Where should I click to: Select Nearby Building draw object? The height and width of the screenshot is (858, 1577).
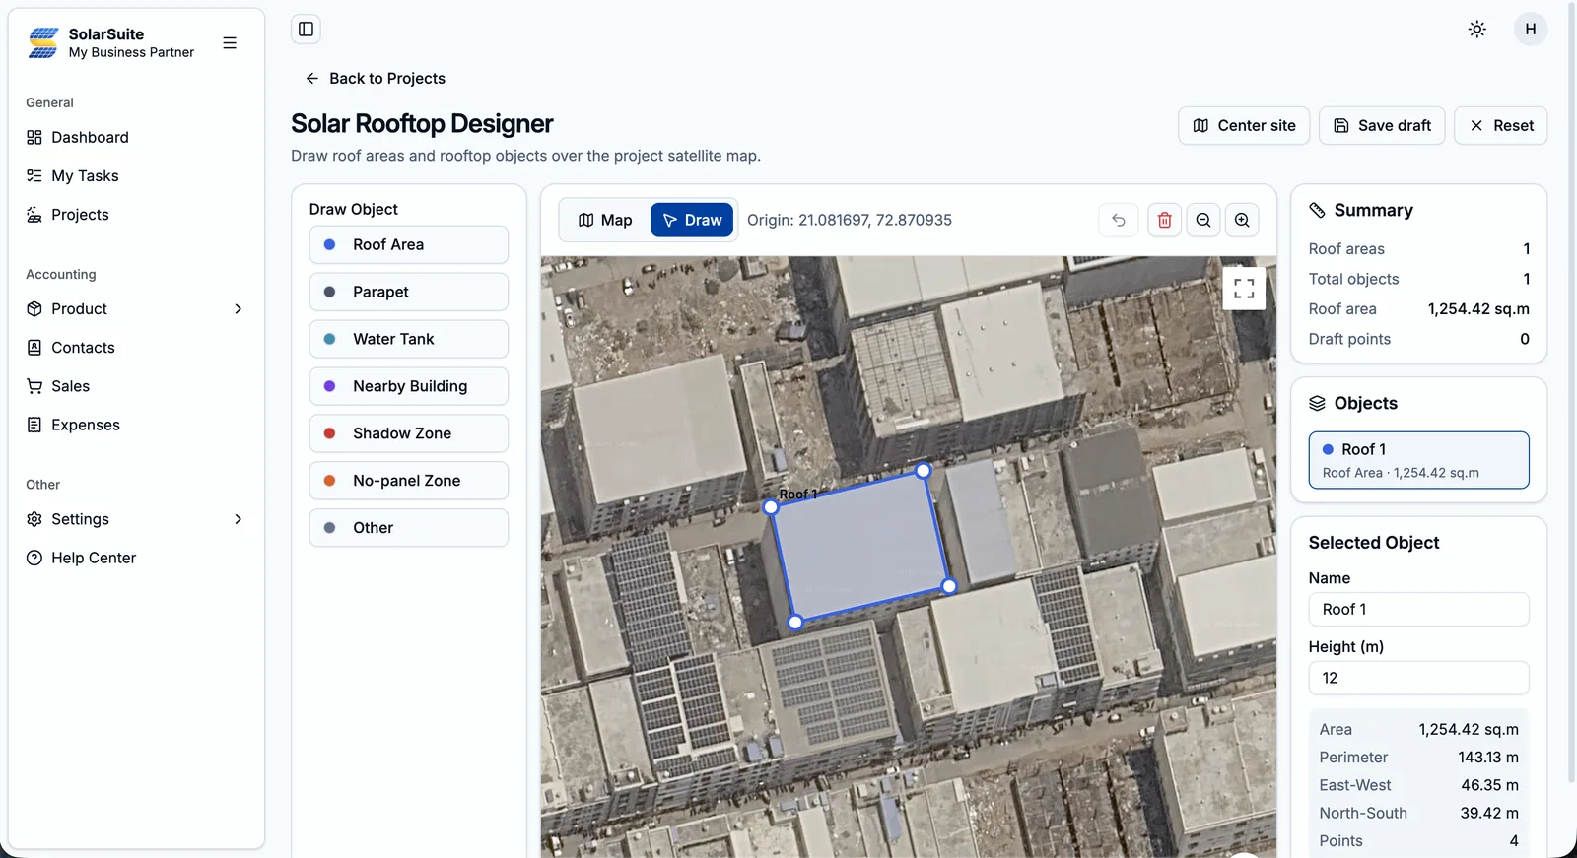[409, 386]
